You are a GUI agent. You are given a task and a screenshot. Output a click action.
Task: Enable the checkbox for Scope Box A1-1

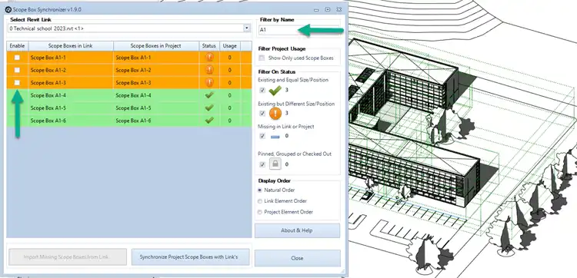click(17, 58)
